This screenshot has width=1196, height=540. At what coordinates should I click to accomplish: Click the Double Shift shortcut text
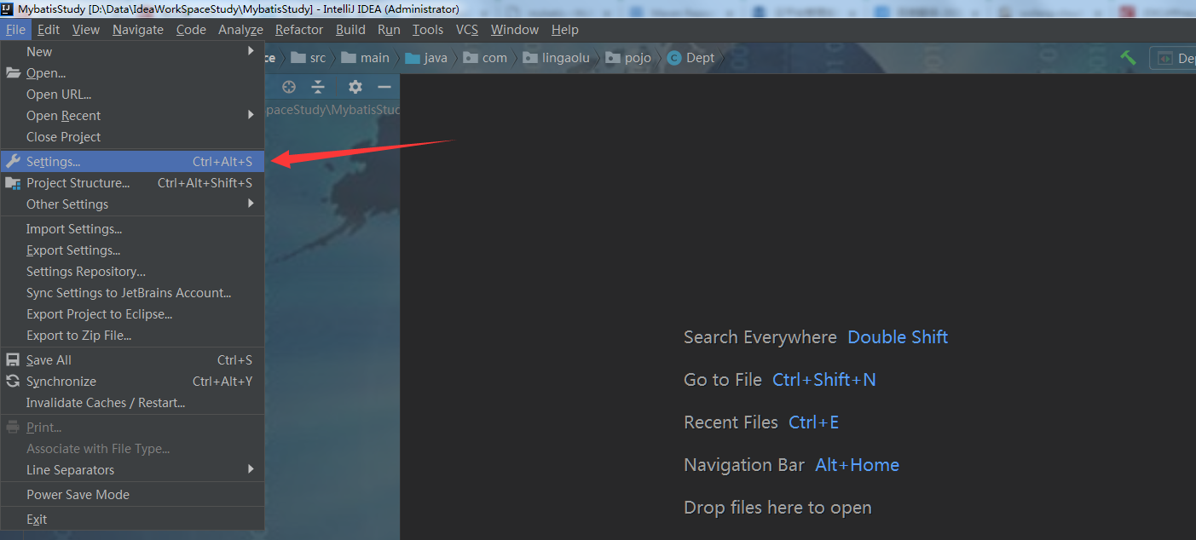tap(898, 337)
